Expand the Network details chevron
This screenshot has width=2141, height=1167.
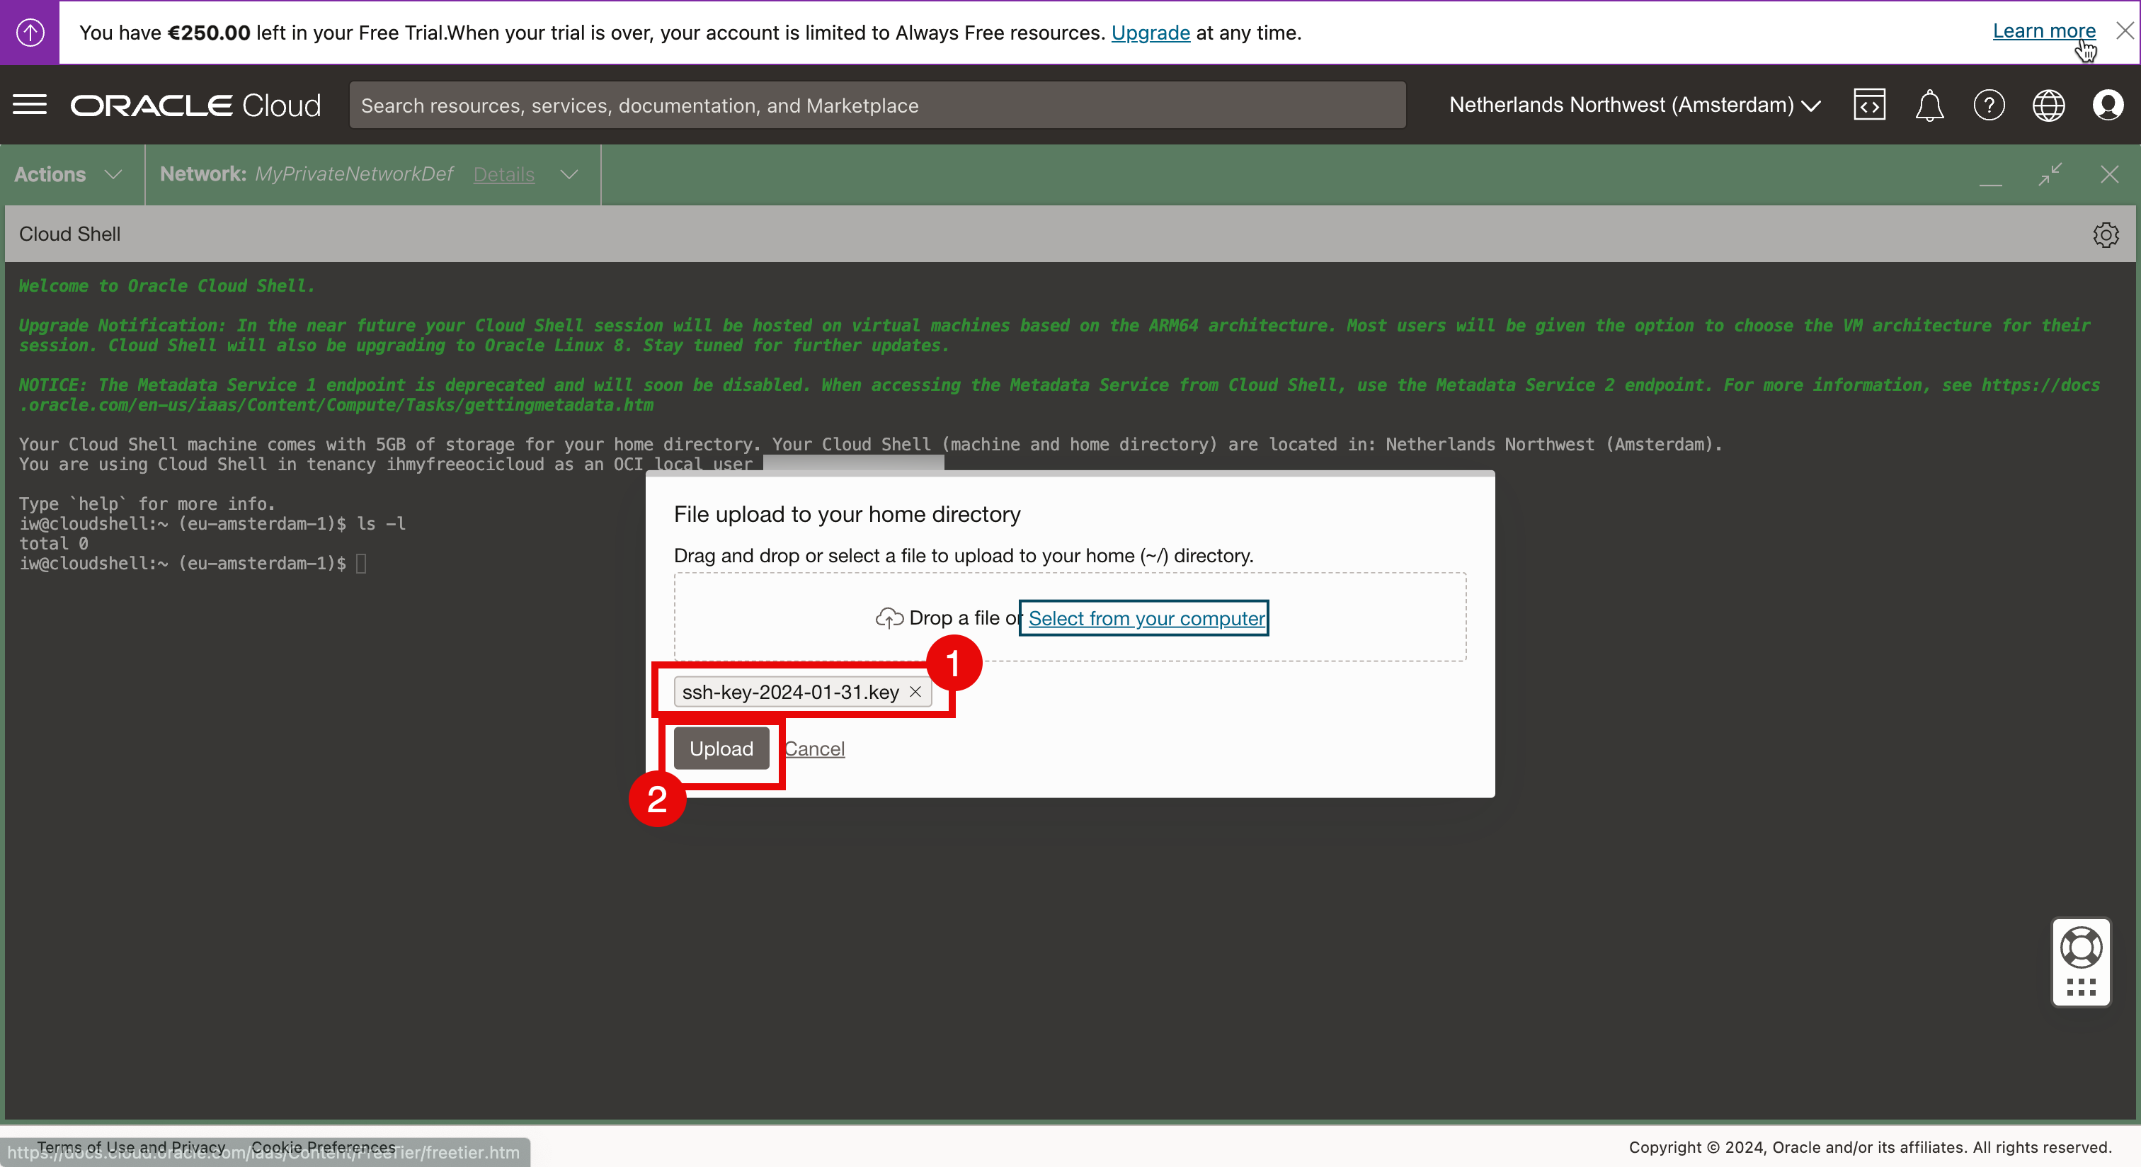click(x=569, y=173)
